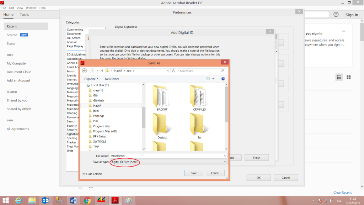The width and height of the screenshot is (364, 205).
Task: Select Program Files (x86) in tree
Action: [105, 131]
